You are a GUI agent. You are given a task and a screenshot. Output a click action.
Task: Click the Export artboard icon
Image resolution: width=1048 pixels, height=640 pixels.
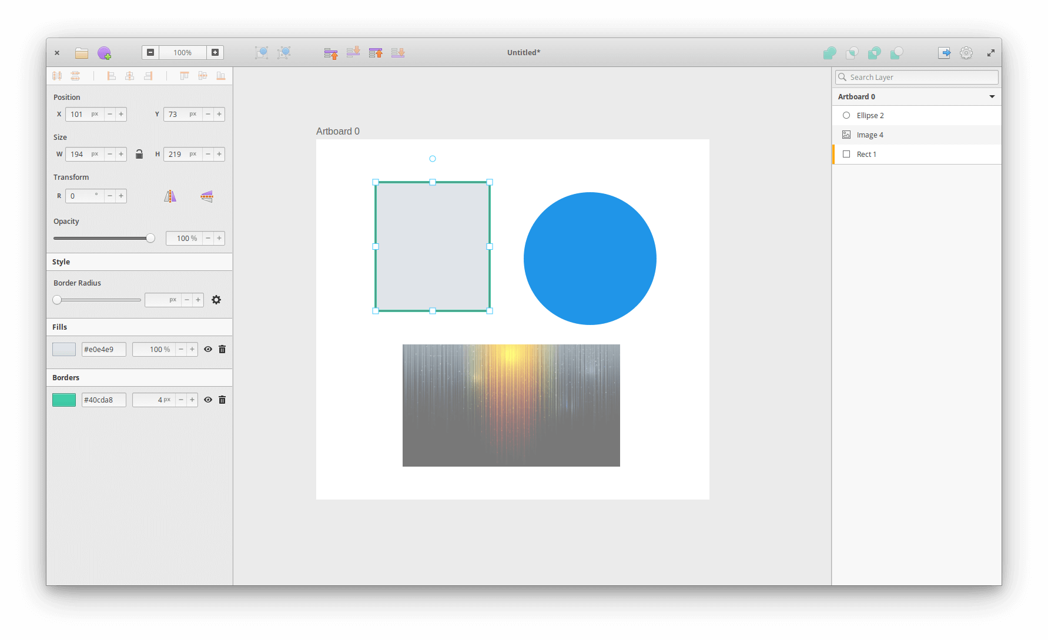point(944,53)
